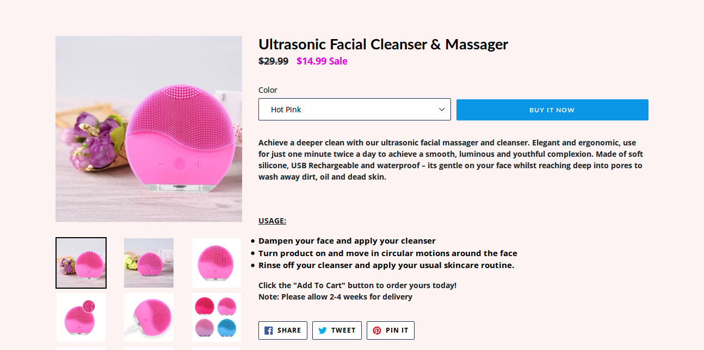704x350 pixels.
Task: Click the SHARE button
Action: [282, 330]
